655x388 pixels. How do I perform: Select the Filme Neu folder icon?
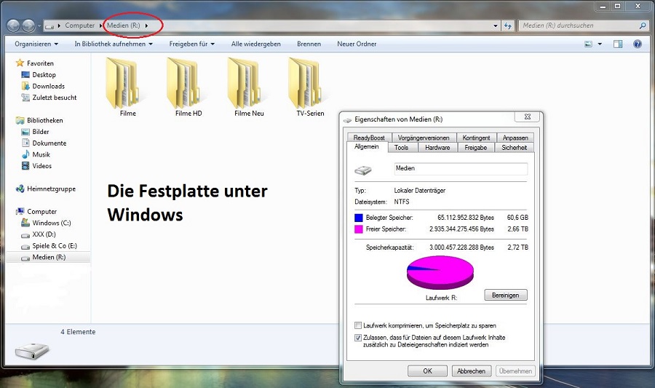[x=244, y=83]
